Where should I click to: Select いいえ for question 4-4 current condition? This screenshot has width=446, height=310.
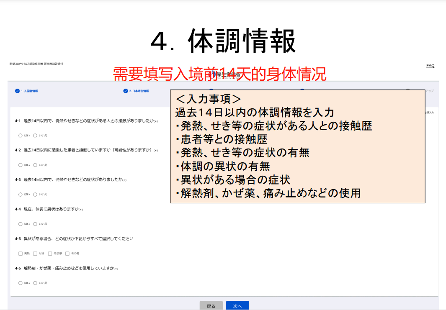pyautogui.click(x=36, y=224)
